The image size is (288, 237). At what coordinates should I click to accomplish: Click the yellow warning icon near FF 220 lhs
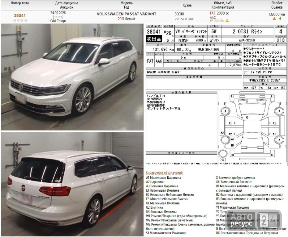[x=227, y=21]
